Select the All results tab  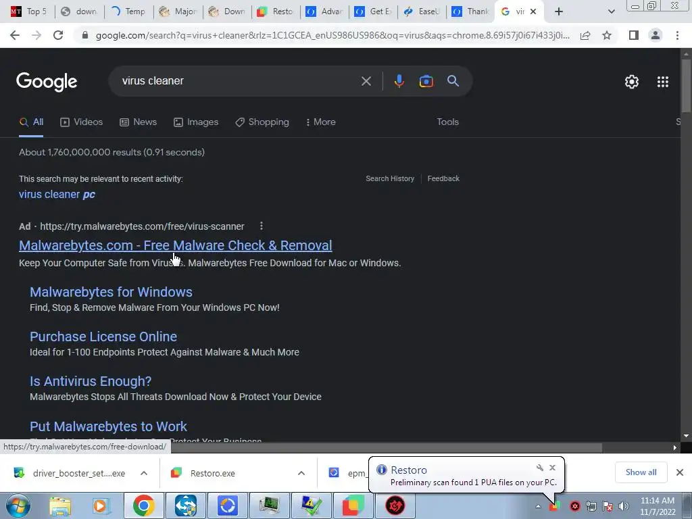[31, 122]
